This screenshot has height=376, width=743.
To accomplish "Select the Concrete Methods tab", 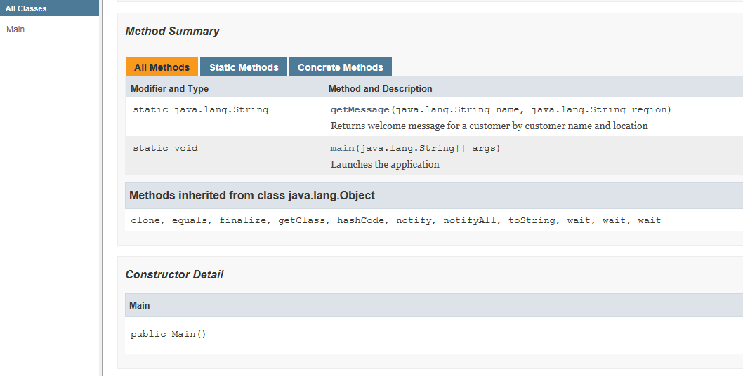I will point(340,67).
